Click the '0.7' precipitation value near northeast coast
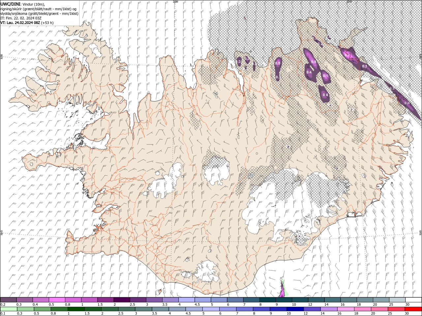Viewport: 422px width, 316px height. [x=347, y=55]
